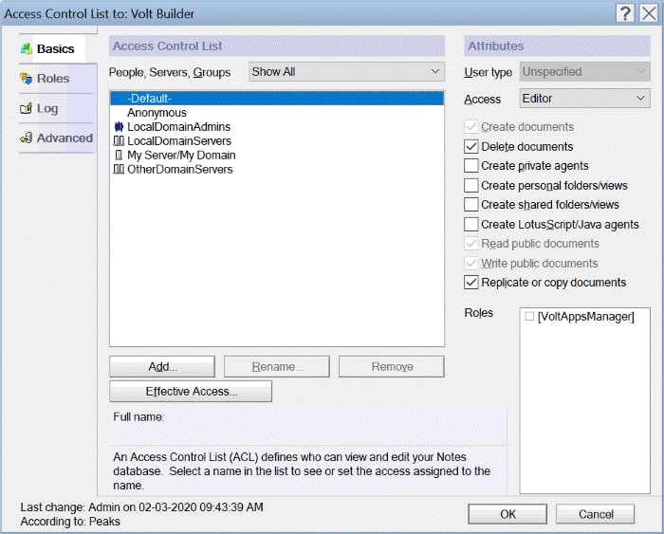Select My Server/My Domain entry
The width and height of the screenshot is (664, 534).
tap(277, 155)
